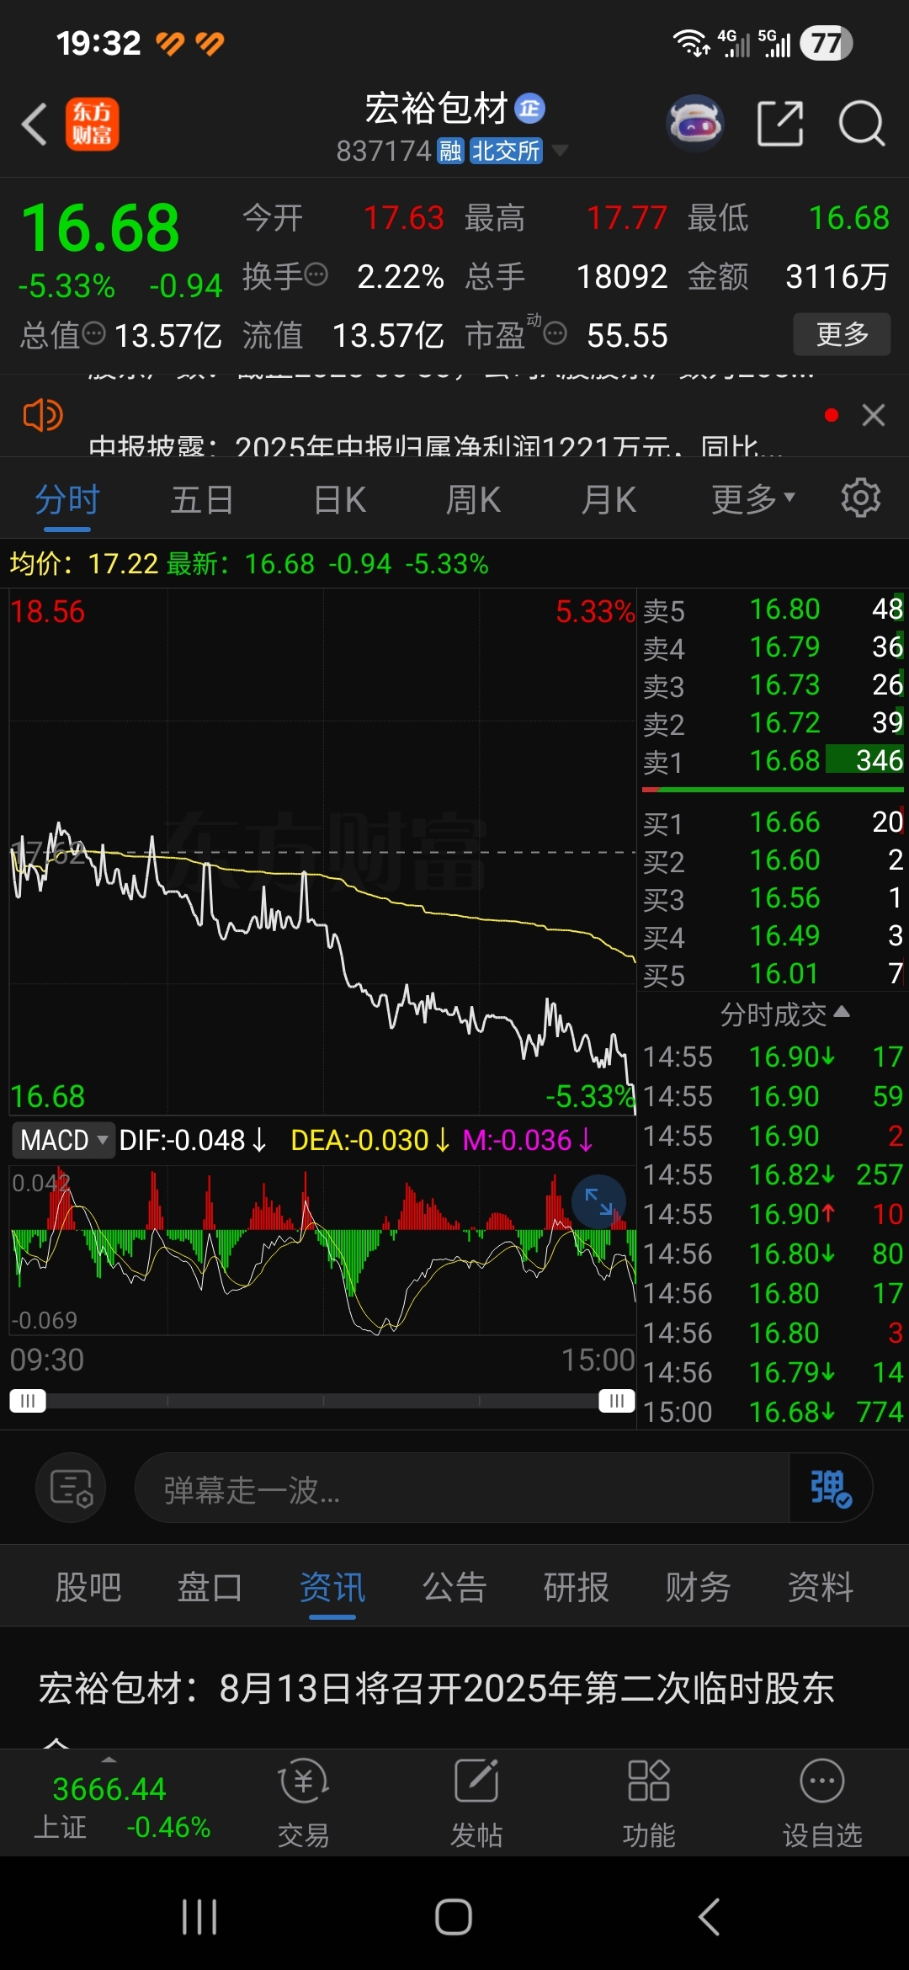This screenshot has height=1970, width=909.
Task: Open chart settings gear icon
Action: 861,498
